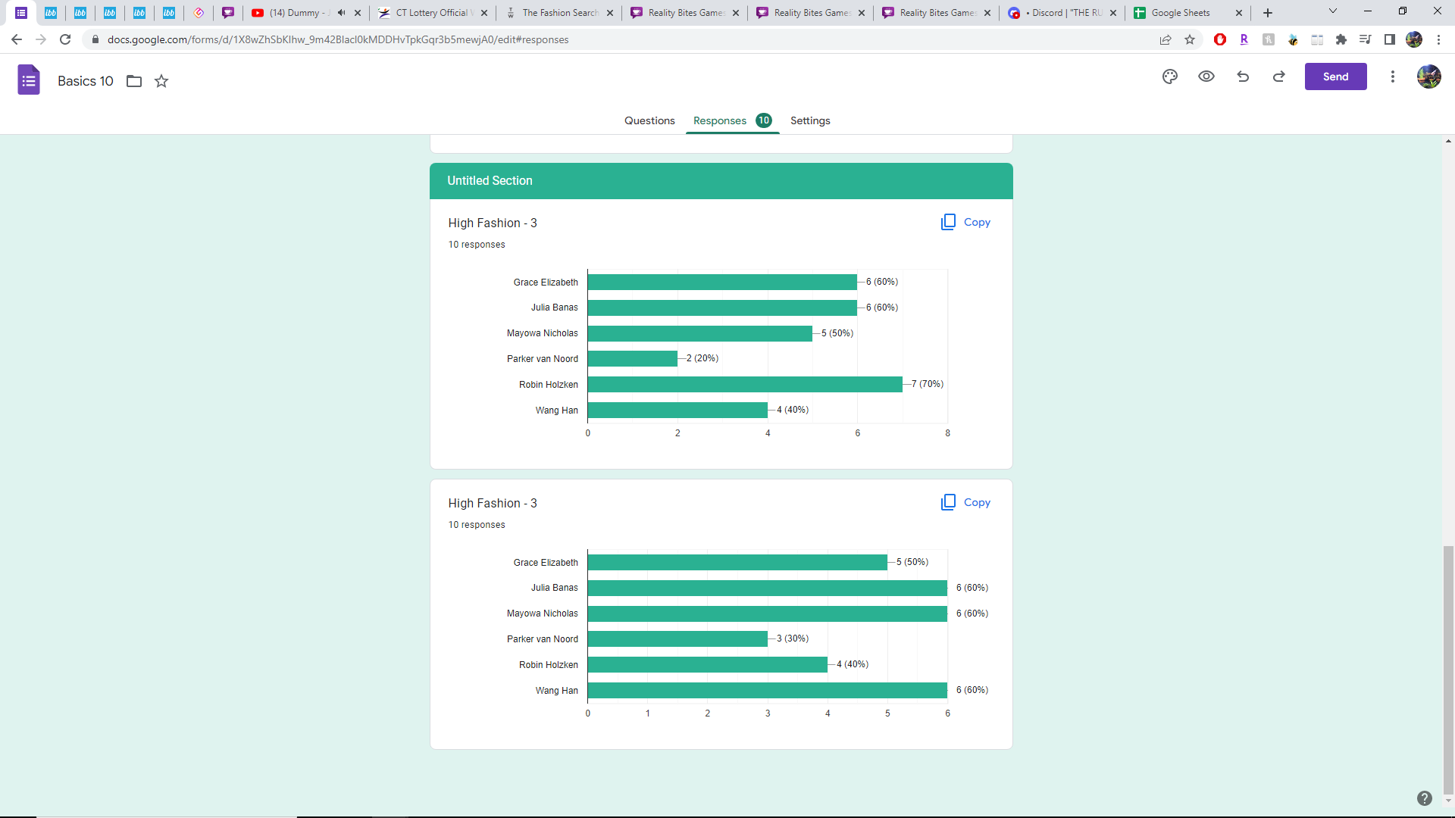Screen dimensions: 1455x818
Task: Click the form title Basics 10
Action: click(86, 81)
